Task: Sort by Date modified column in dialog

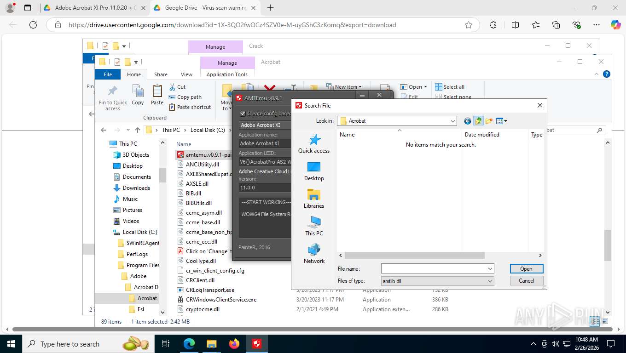Action: (x=495, y=135)
